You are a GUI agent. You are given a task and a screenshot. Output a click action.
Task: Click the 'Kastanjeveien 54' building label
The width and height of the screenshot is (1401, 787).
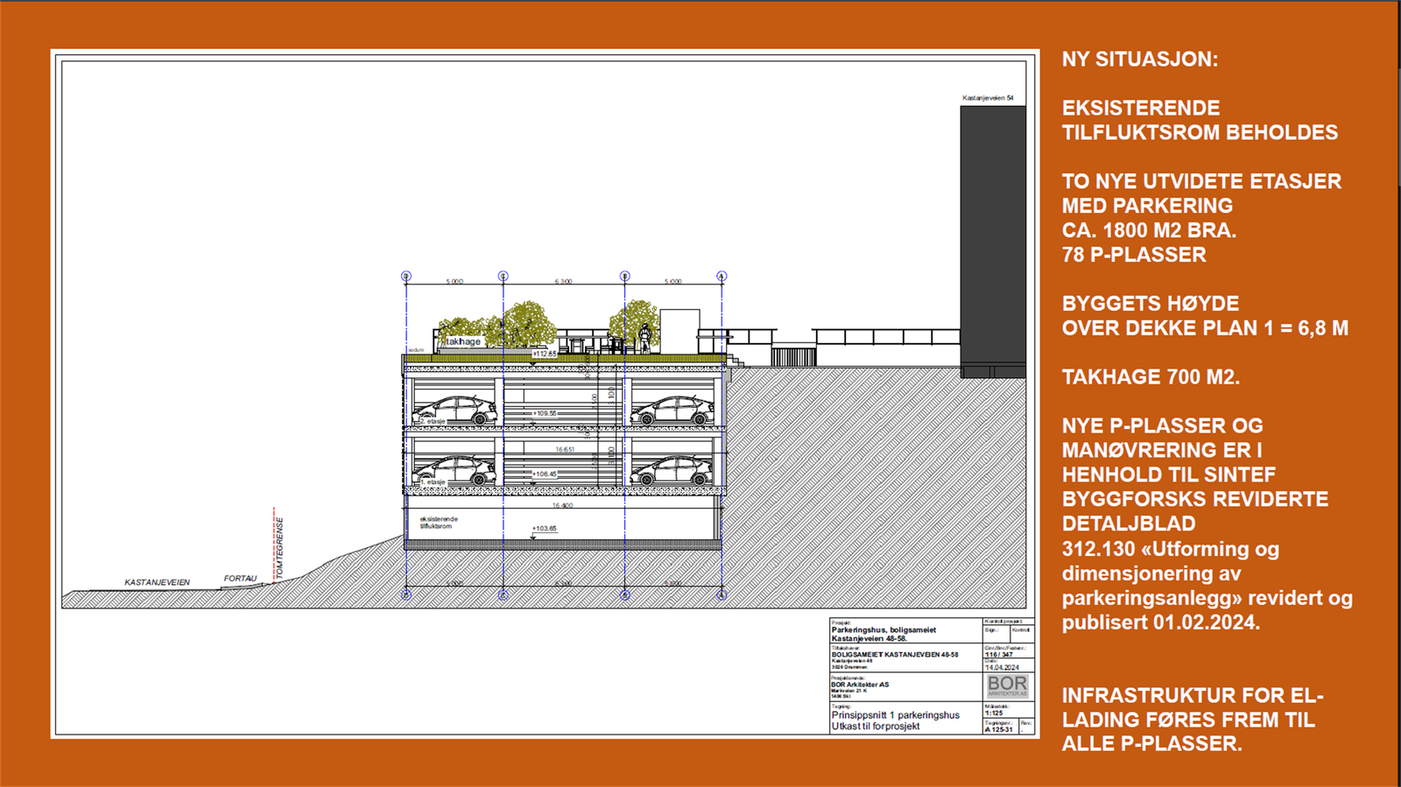988,98
